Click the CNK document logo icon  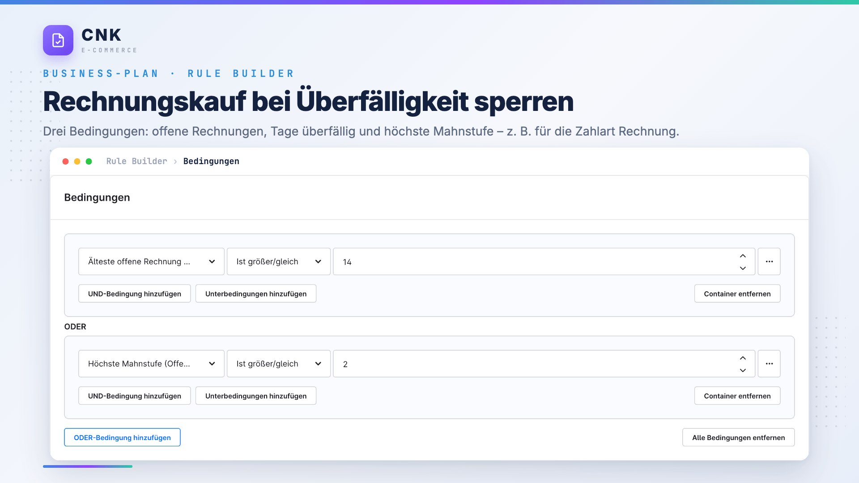click(x=58, y=40)
